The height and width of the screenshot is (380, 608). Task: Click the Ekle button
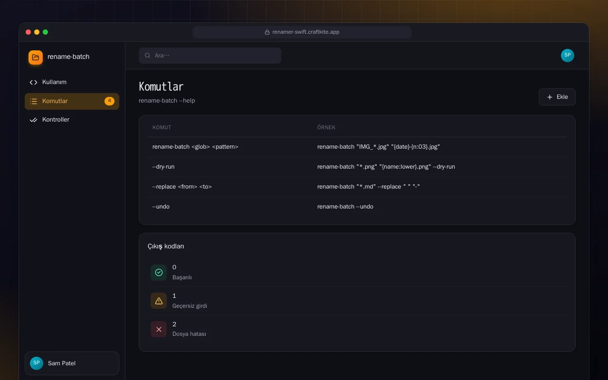tap(557, 97)
